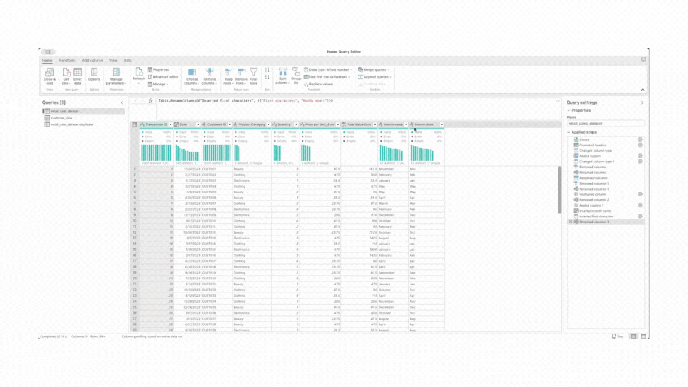688x387 pixels.
Task: Collapse the Applied steps section
Action: pyautogui.click(x=569, y=133)
